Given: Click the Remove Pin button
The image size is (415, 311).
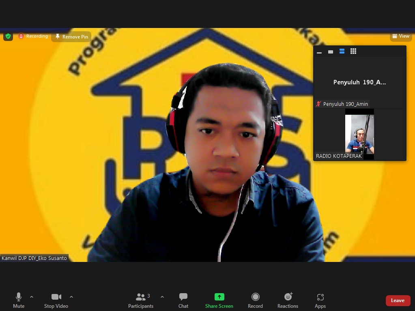Looking at the screenshot, I should (71, 36).
